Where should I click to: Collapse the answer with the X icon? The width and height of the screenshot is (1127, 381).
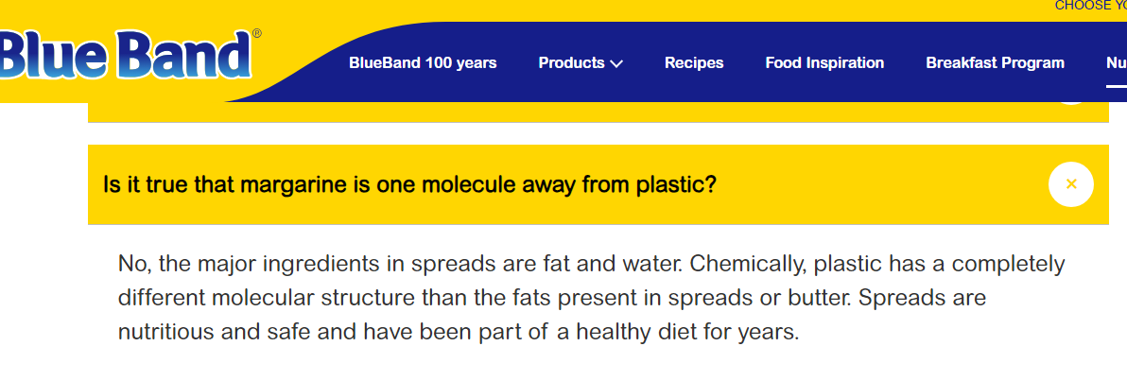coord(1070,184)
